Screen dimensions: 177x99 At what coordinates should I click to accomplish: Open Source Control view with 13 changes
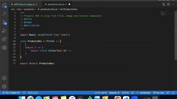[4, 22]
